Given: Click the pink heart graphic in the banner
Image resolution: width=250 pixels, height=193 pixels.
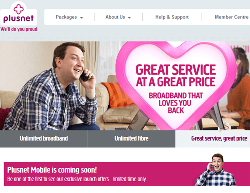Looking at the screenshot, I should [176, 85].
